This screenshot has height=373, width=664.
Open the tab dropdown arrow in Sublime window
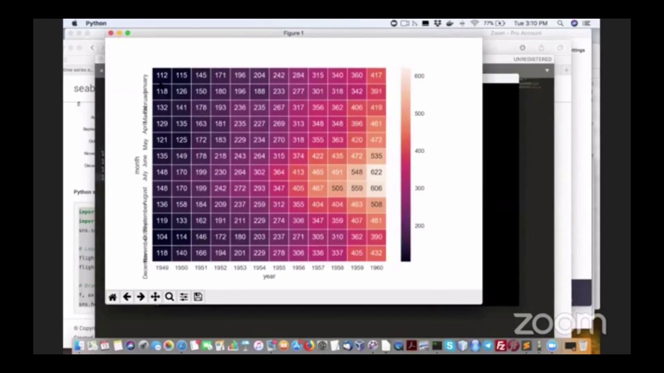(547, 70)
